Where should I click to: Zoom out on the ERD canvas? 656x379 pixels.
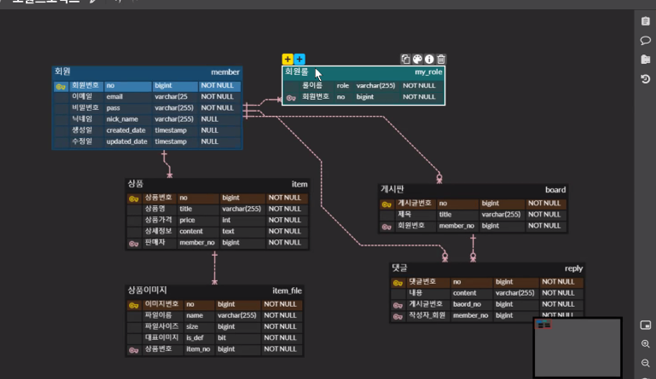pos(645,363)
